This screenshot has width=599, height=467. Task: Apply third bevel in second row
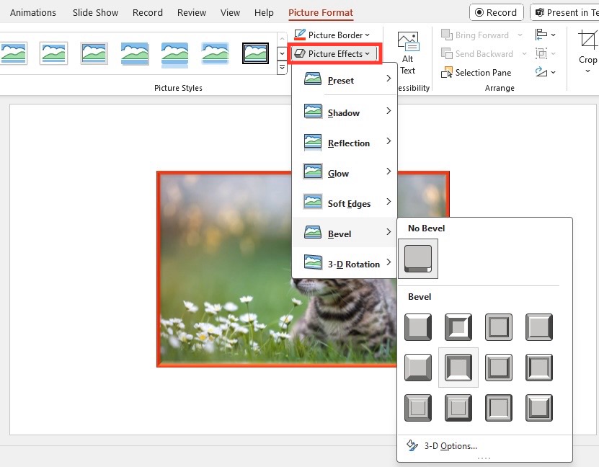[x=499, y=368]
